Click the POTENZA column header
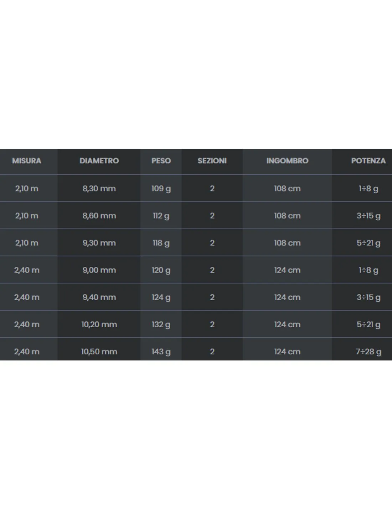This screenshot has height=507, width=392. click(368, 161)
